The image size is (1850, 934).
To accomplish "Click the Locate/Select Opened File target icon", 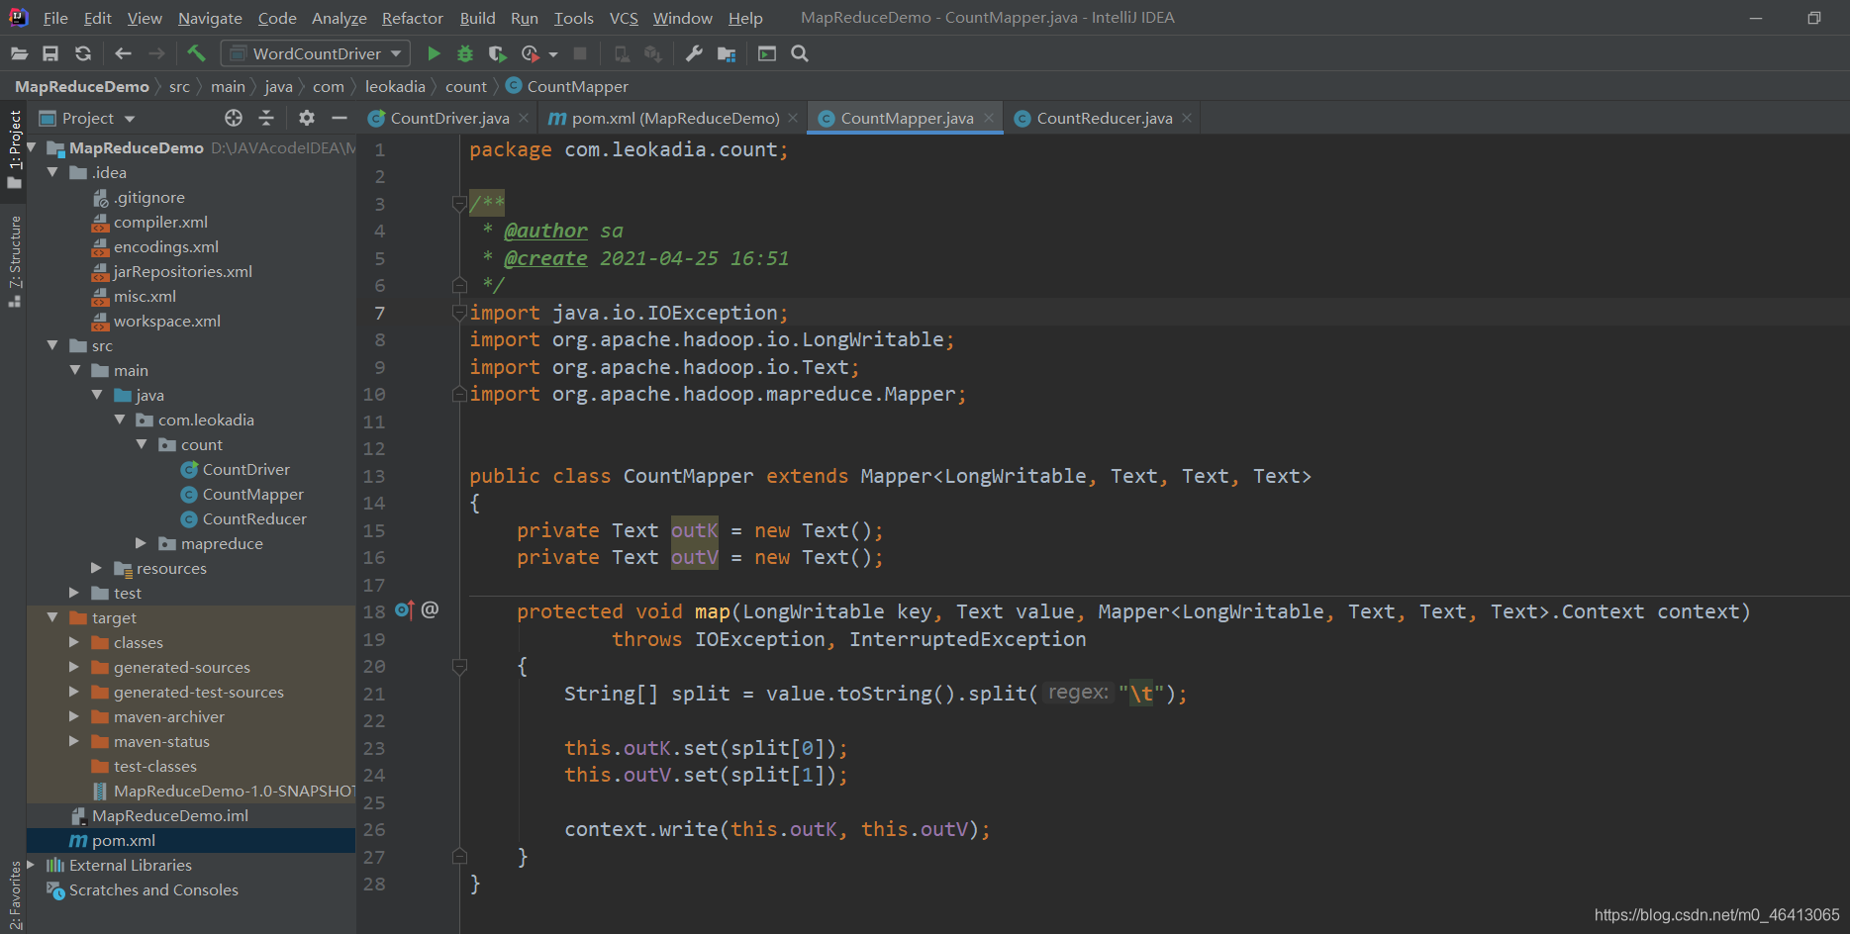I will 234,118.
